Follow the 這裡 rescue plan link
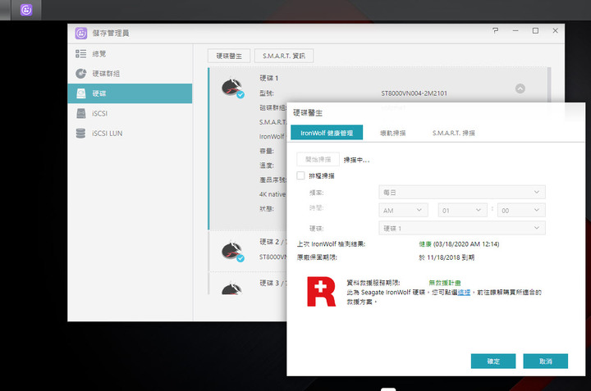The height and width of the screenshot is (391, 591). [x=464, y=292]
